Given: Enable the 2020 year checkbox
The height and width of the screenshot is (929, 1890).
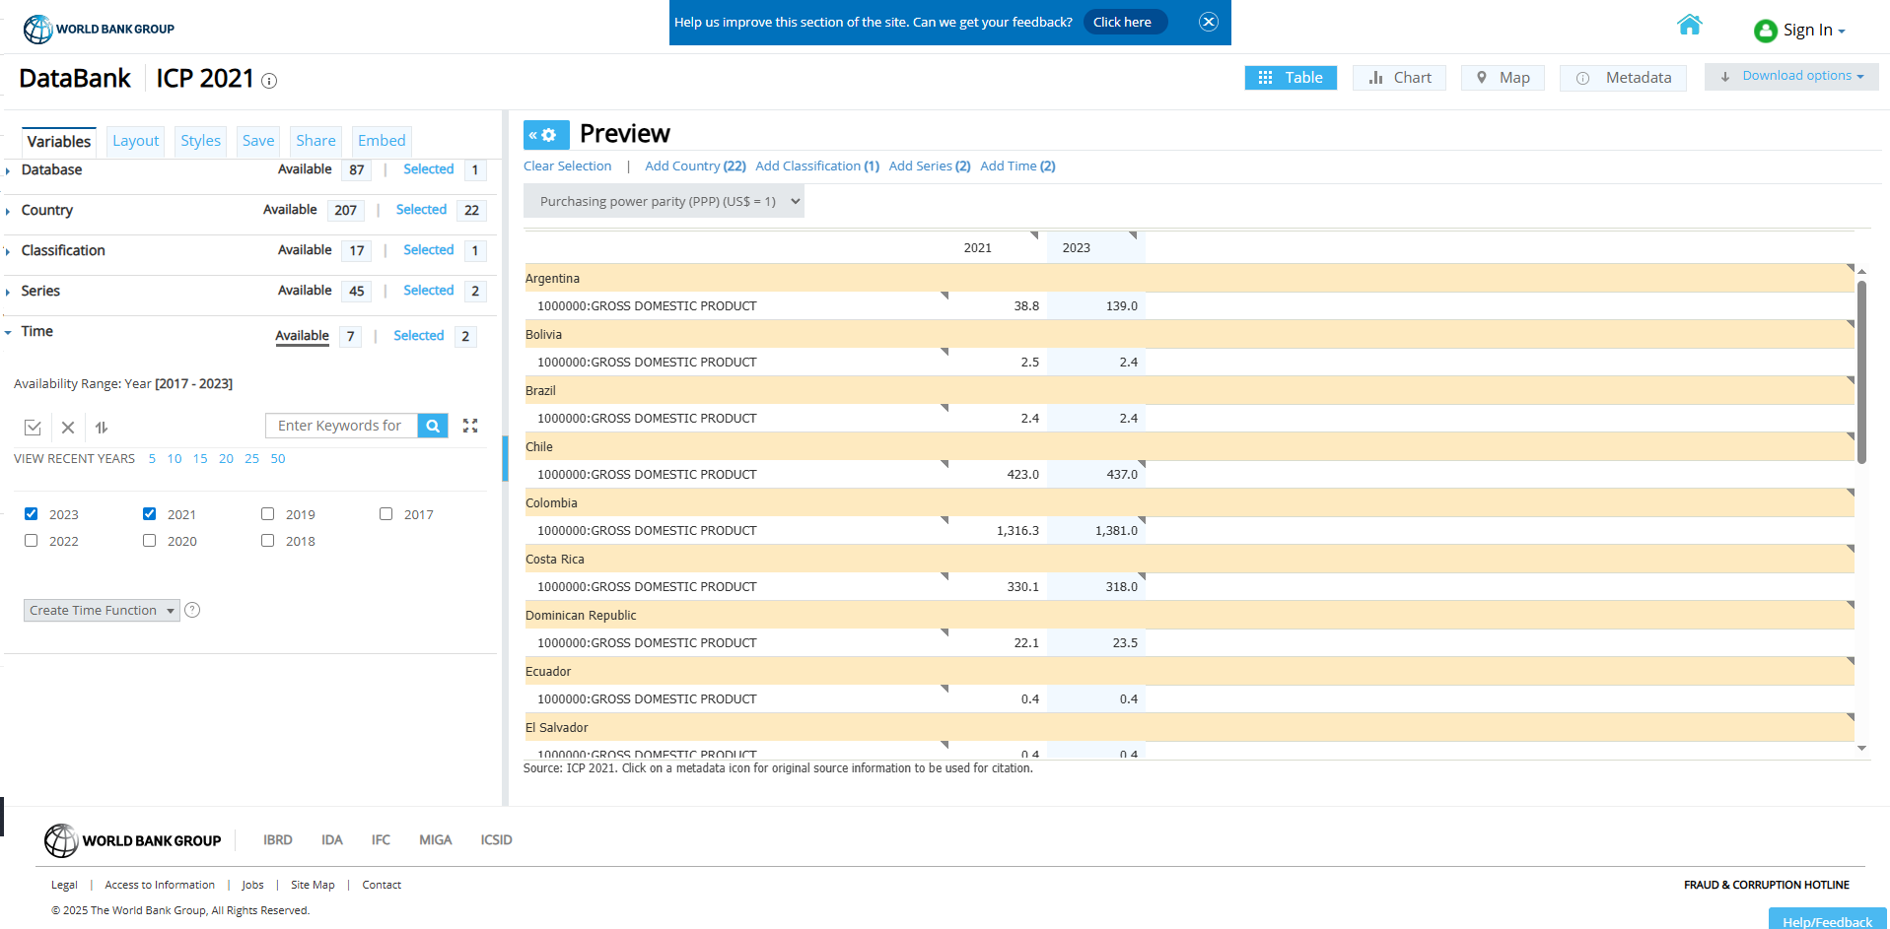Looking at the screenshot, I should (x=150, y=540).
